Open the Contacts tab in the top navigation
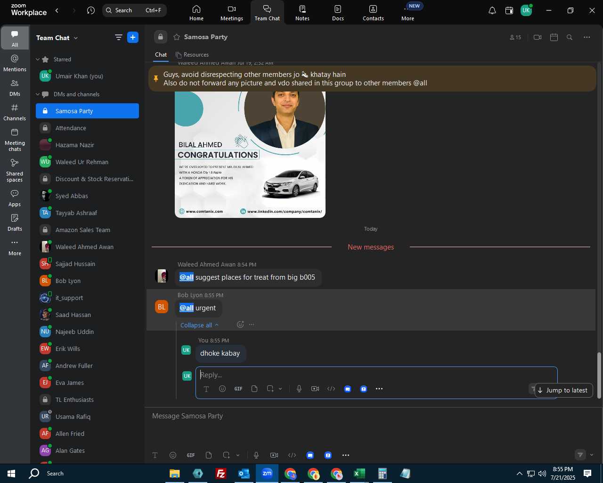This screenshot has height=483, width=603. click(x=373, y=13)
